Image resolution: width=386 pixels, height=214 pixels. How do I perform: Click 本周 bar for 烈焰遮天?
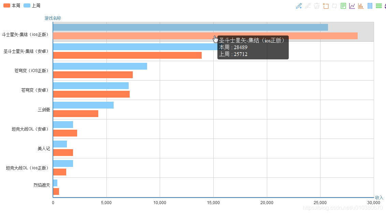[x=56, y=191]
